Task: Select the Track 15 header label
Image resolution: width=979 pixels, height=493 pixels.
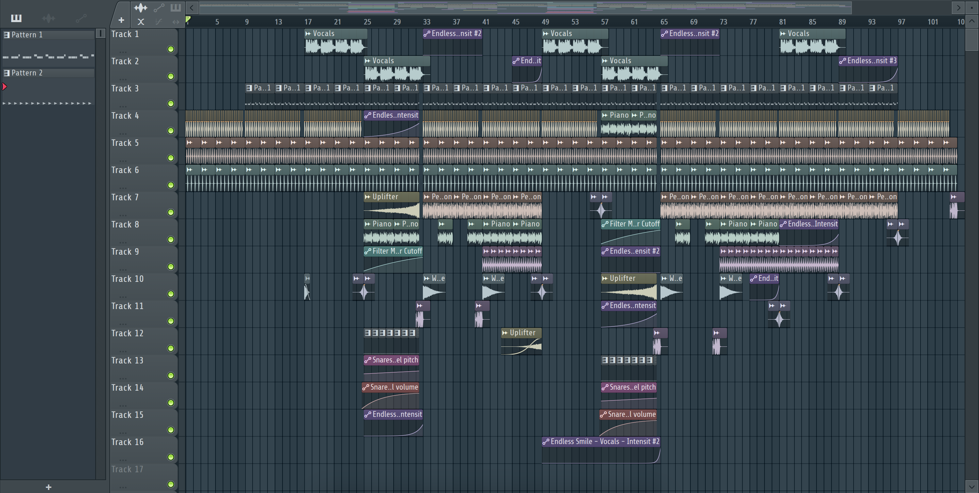Action: [x=127, y=415]
